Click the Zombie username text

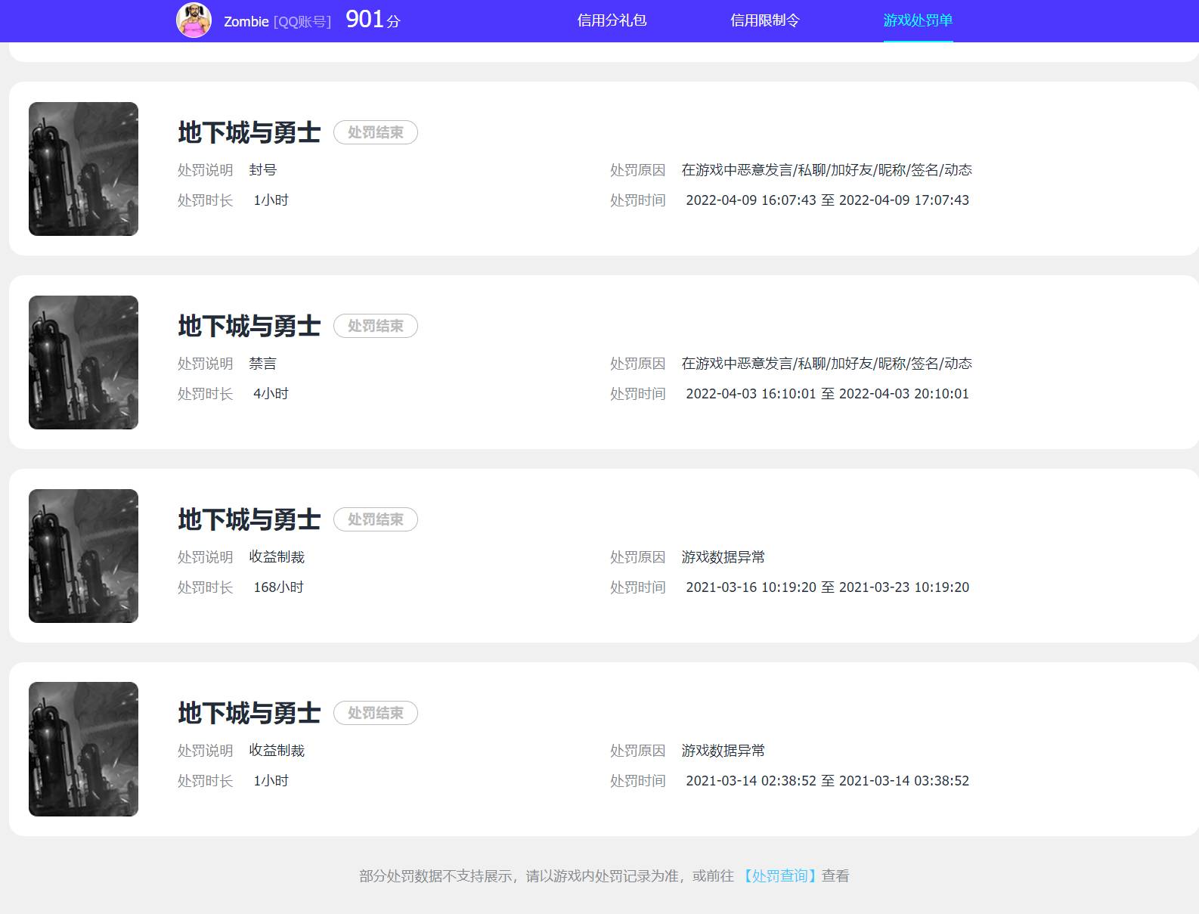[x=246, y=21]
